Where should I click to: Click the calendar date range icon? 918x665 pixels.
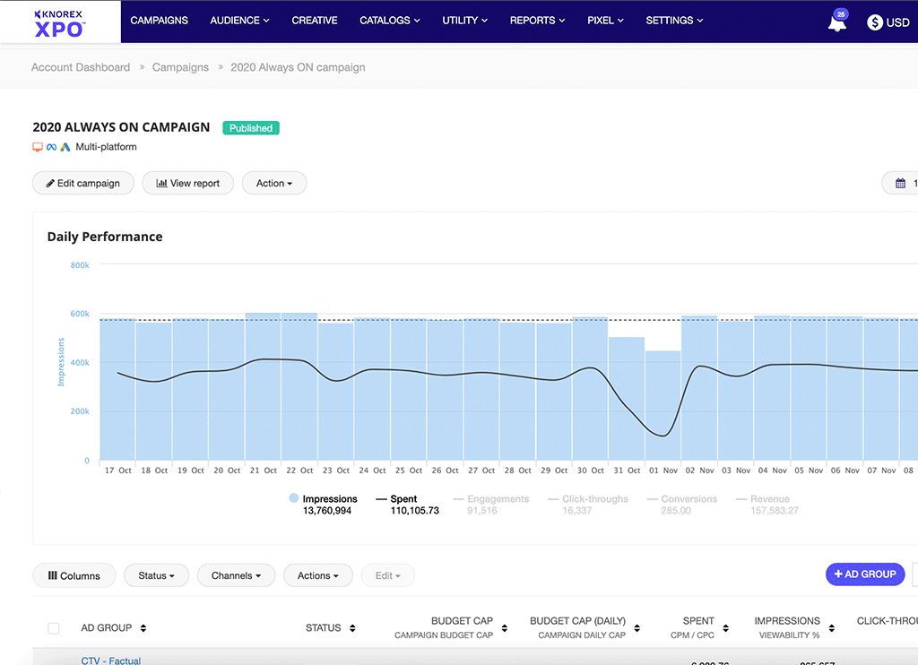click(900, 184)
